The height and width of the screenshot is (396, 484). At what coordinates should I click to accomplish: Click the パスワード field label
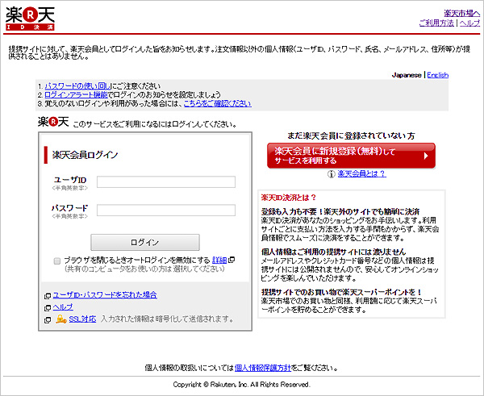(69, 208)
